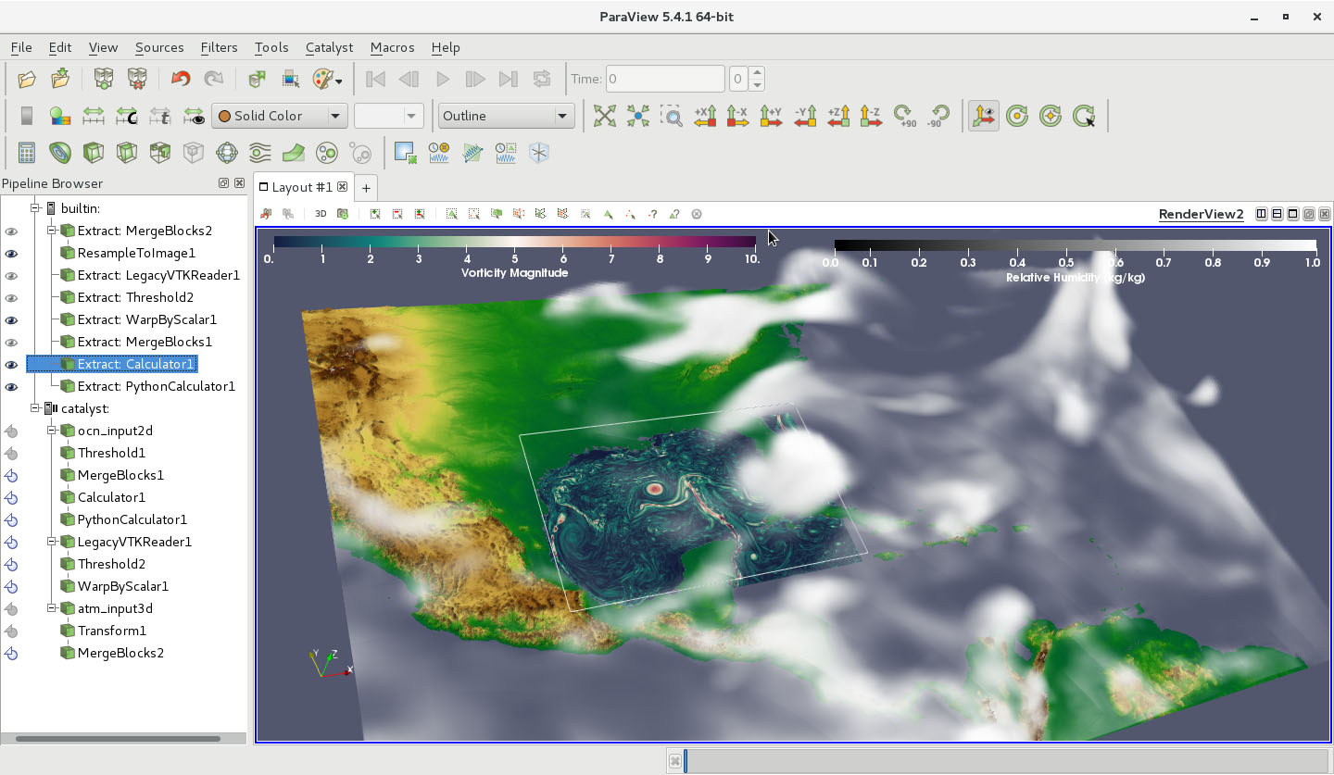Screen dimensions: 1334x775
Task: Select PythonCalculator1 under catalyst
Action: 132,519
